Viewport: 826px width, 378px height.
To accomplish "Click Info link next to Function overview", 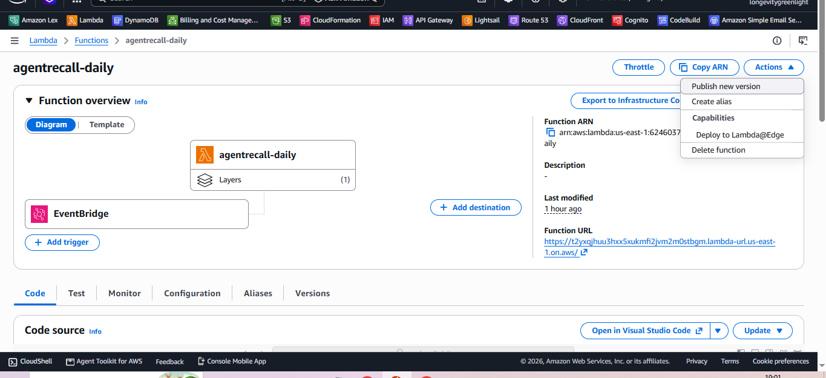I will [141, 102].
